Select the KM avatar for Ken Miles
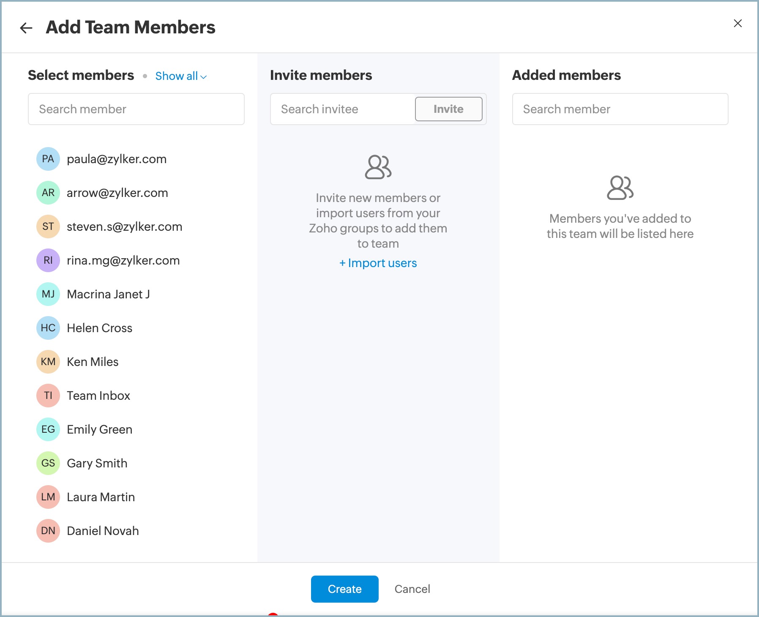Image resolution: width=759 pixels, height=617 pixels. pos(48,362)
